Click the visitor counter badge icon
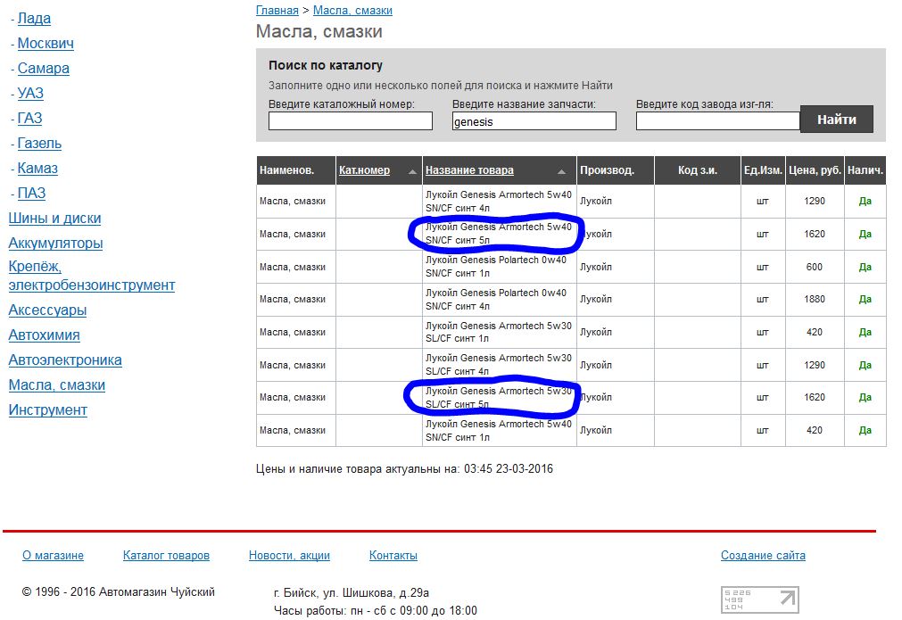This screenshot has height=620, width=902. pyautogui.click(x=760, y=599)
